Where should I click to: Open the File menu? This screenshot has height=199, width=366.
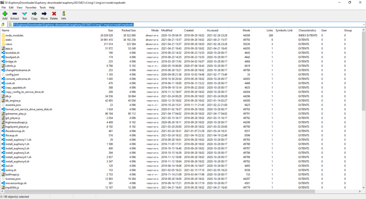click(4, 8)
